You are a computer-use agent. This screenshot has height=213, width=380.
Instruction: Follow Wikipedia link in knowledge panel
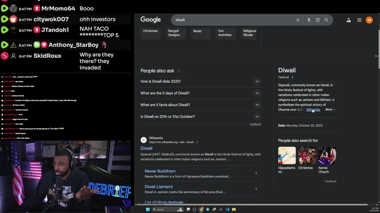313,110
